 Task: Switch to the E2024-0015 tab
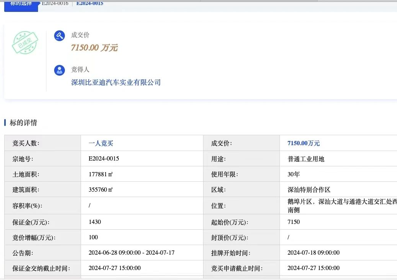coord(89,3)
